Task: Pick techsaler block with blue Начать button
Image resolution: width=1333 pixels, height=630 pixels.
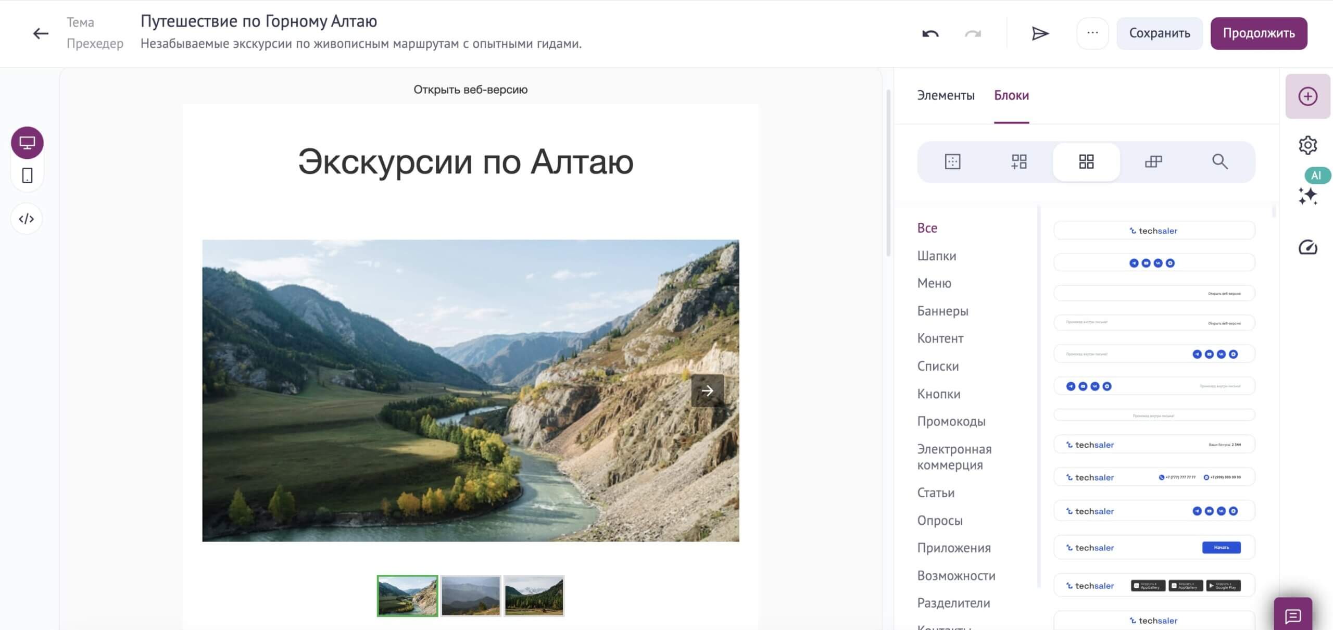Action: pyautogui.click(x=1154, y=548)
